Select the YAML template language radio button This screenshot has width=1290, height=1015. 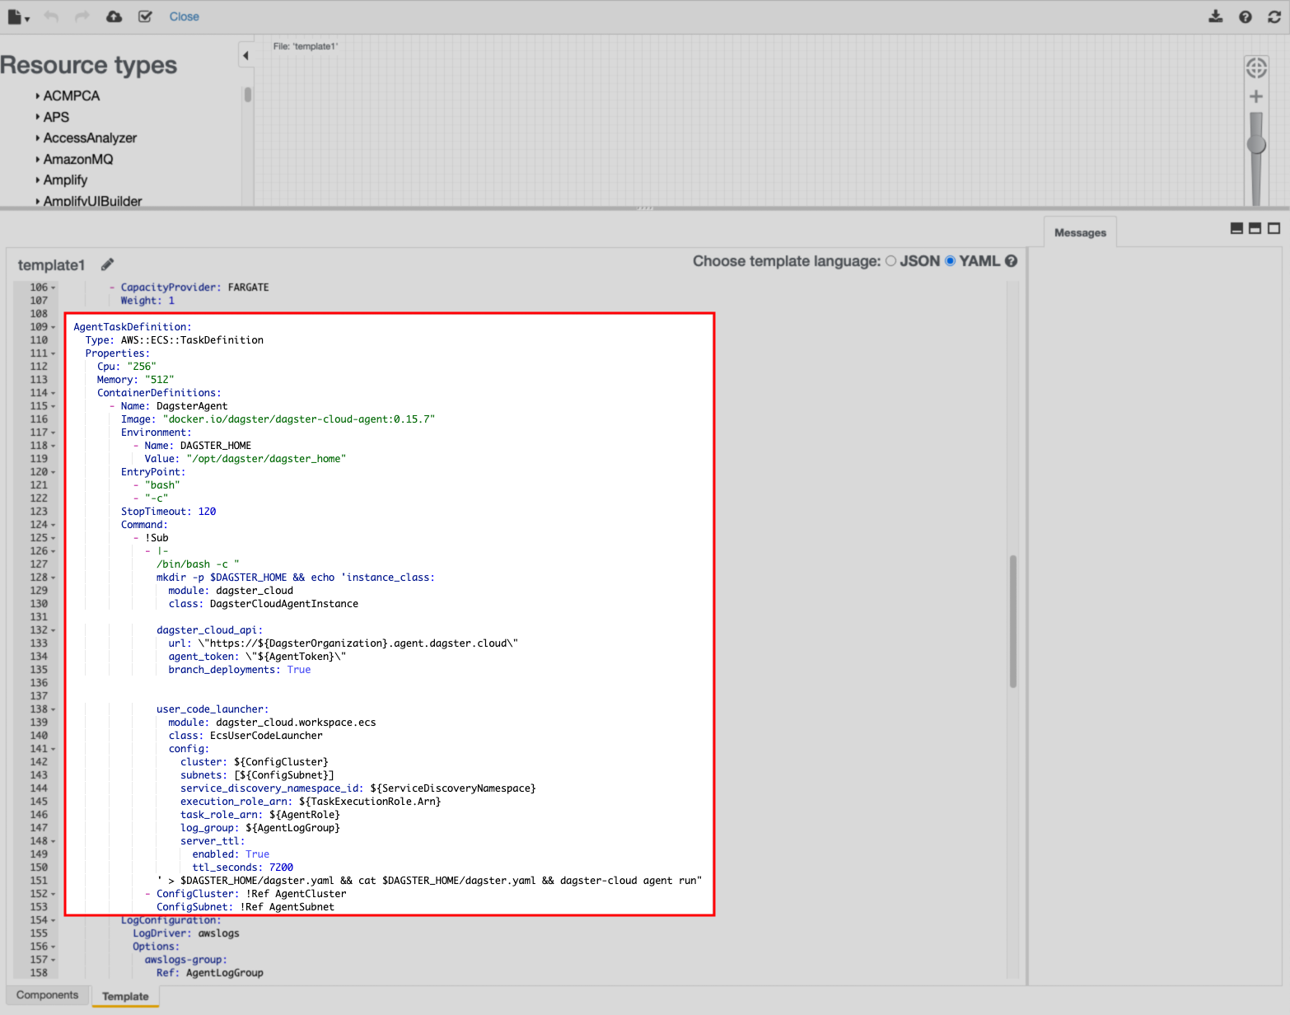coord(951,260)
